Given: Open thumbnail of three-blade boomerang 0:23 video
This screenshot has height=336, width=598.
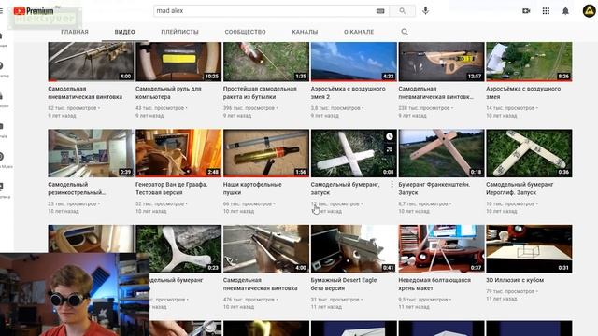Looking at the screenshot, I should click(x=185, y=249).
